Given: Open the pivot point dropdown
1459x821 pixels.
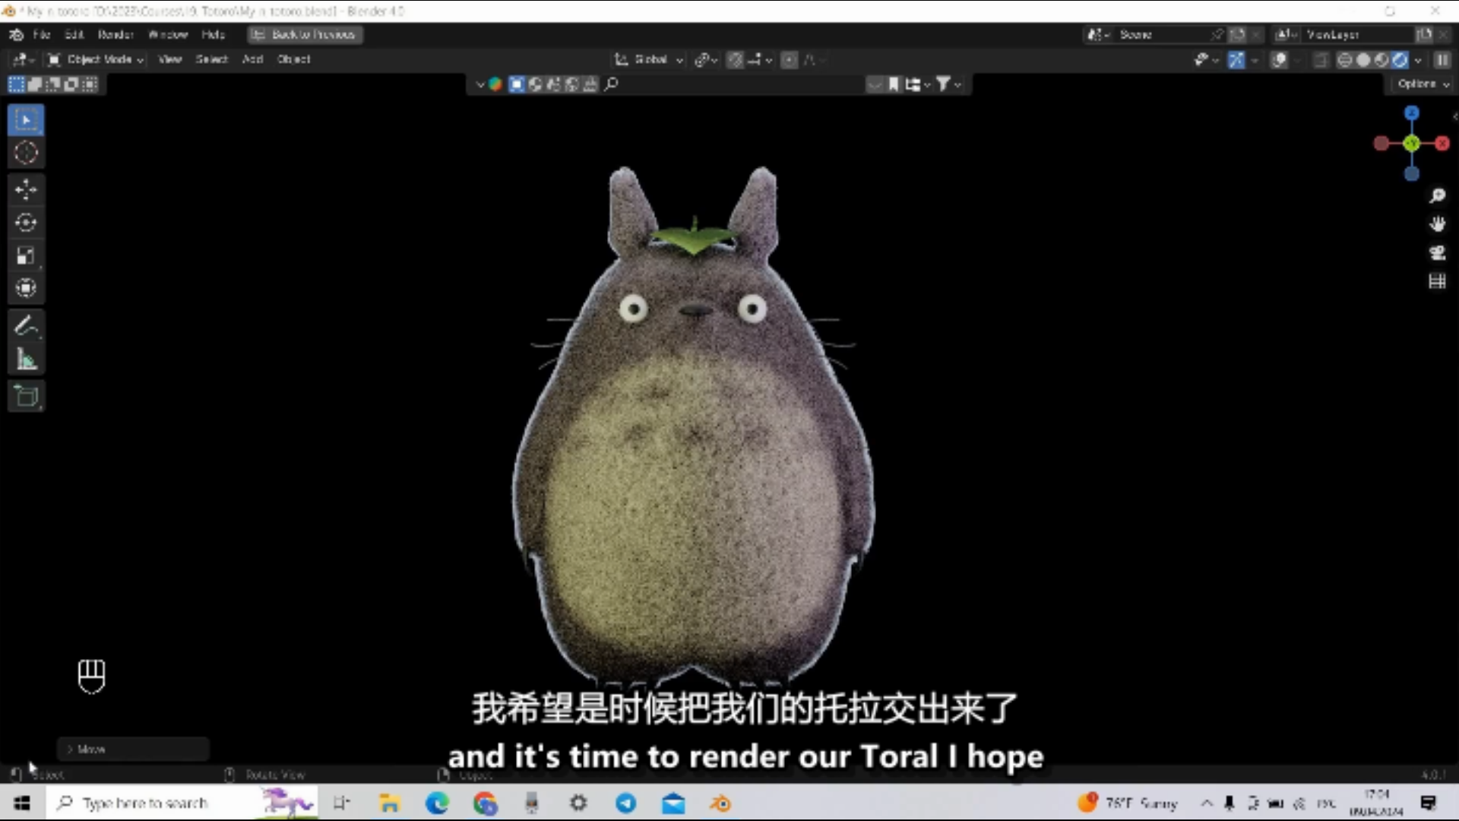Looking at the screenshot, I should (x=706, y=59).
